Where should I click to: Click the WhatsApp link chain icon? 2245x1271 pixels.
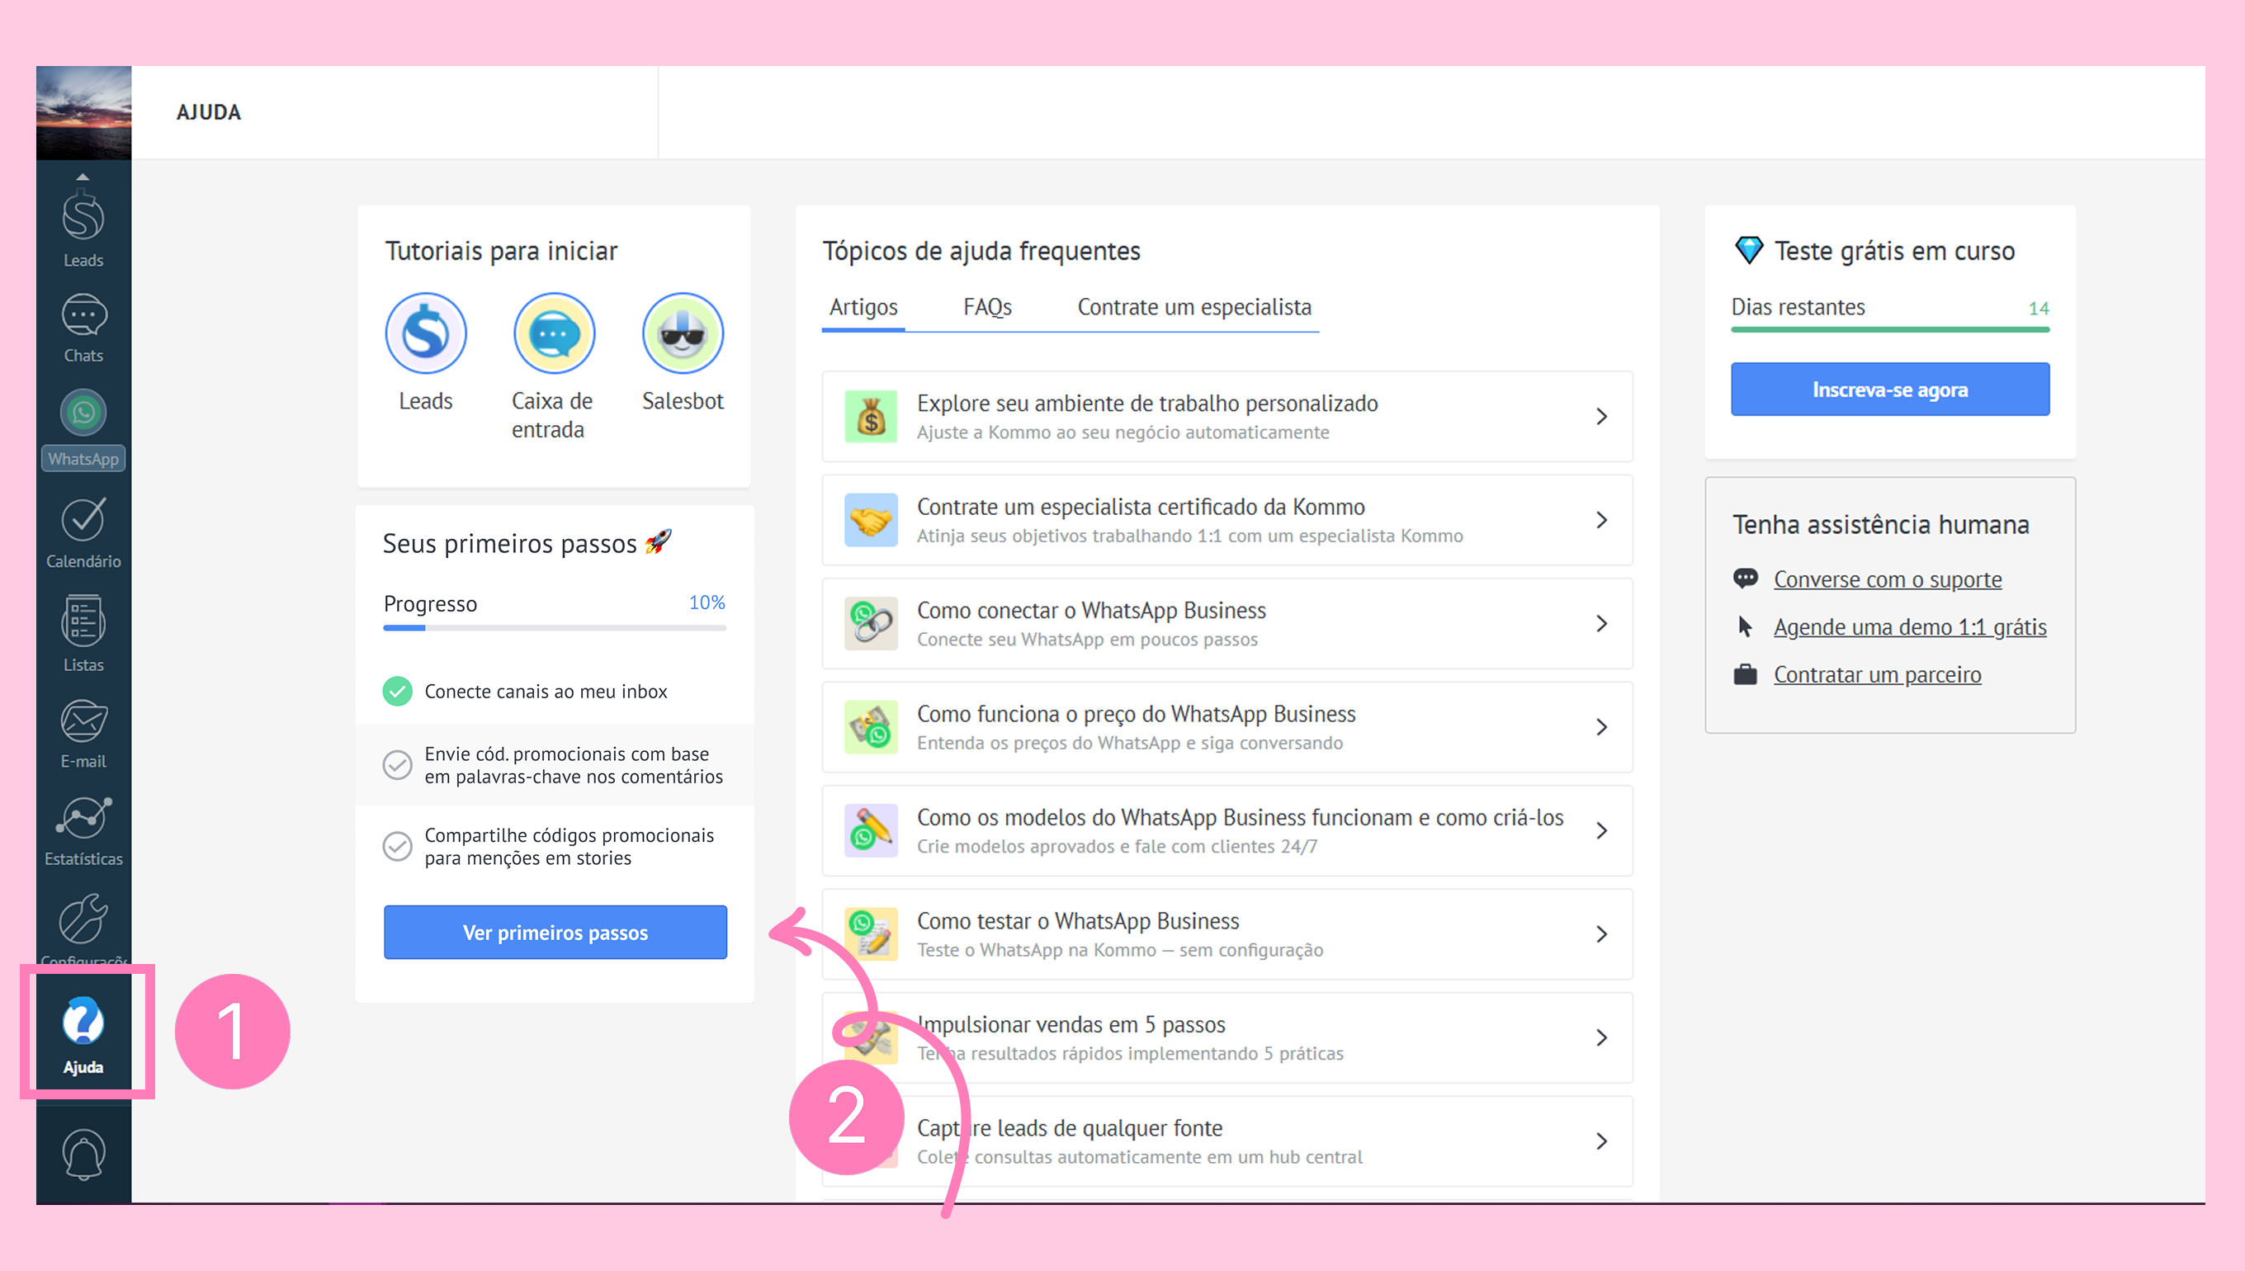[870, 623]
